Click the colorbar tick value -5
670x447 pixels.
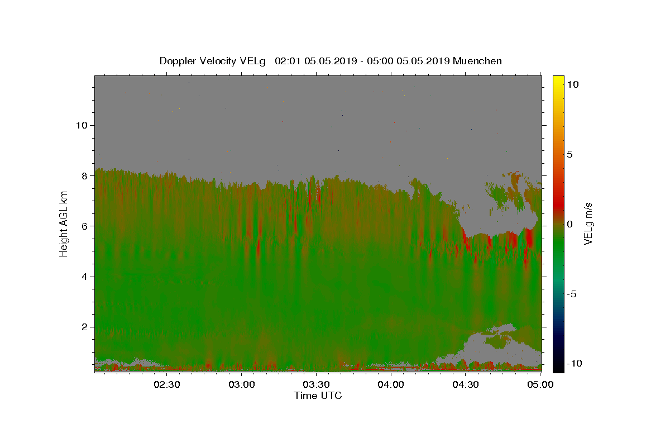(572, 294)
